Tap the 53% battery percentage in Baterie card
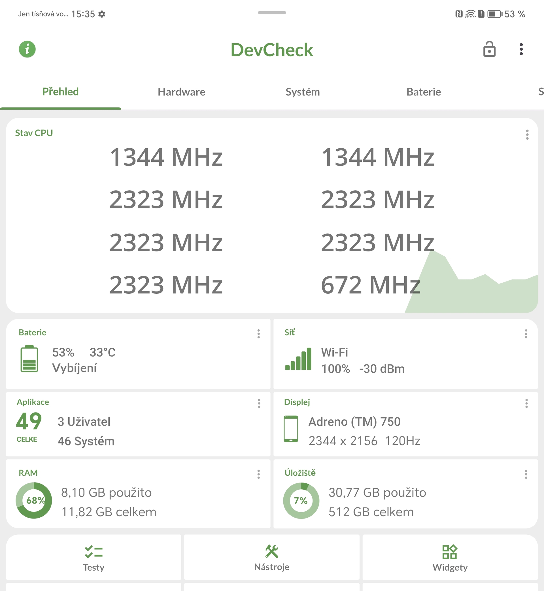This screenshot has width=544, height=591. click(x=63, y=353)
